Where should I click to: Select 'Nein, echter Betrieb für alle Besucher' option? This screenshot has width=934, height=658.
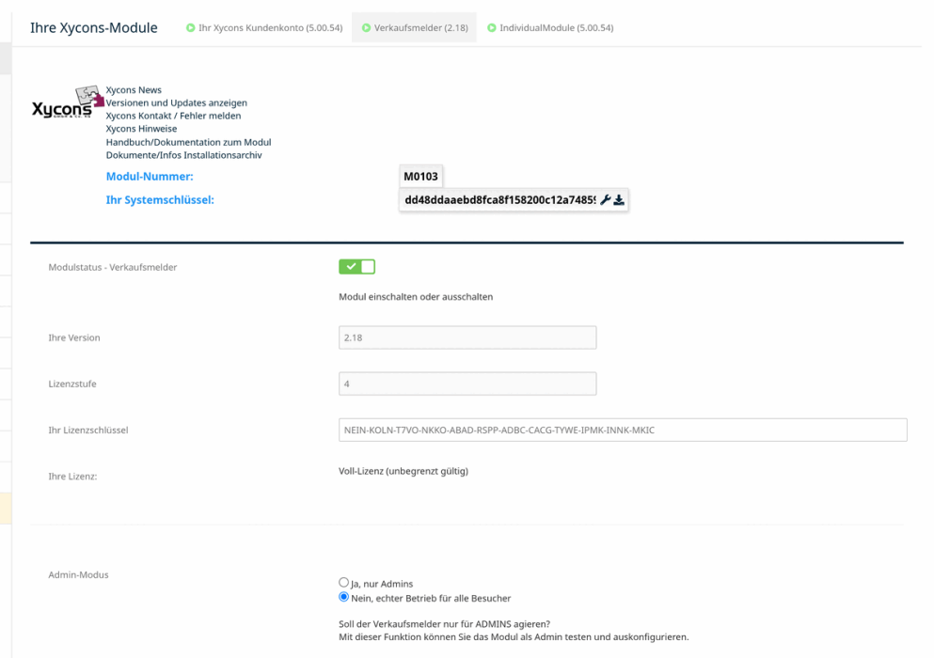(x=343, y=597)
